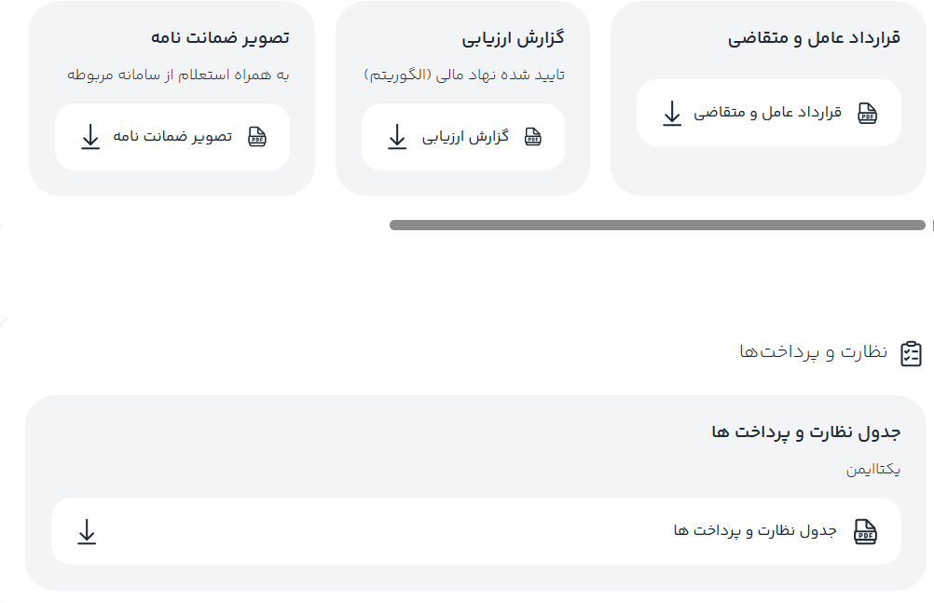934x603 pixels.
Task: Click the یکتاایمن label text
Action: pyautogui.click(x=874, y=471)
